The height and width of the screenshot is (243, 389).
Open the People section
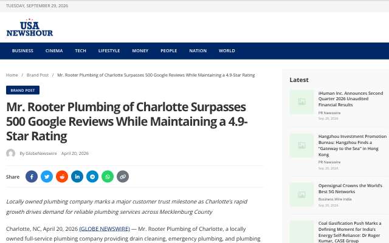click(169, 51)
